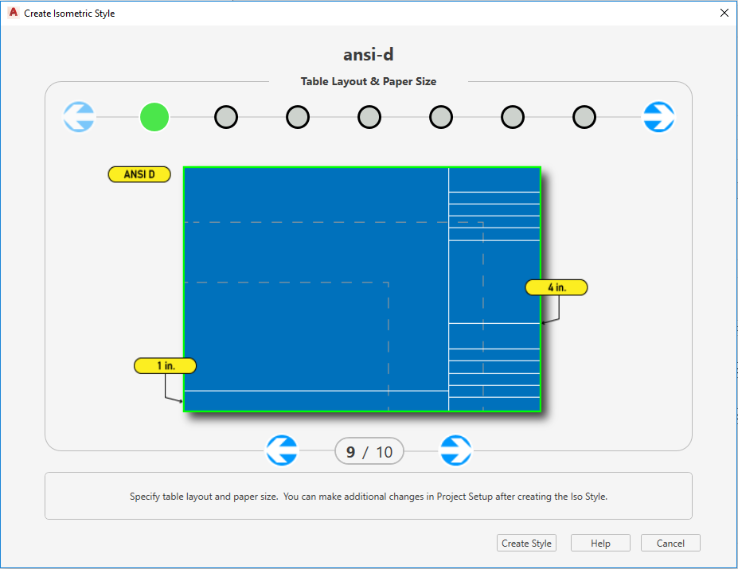Image resolution: width=738 pixels, height=569 pixels.
Task: Jump to the seventh wizard step circle
Action: click(x=584, y=117)
